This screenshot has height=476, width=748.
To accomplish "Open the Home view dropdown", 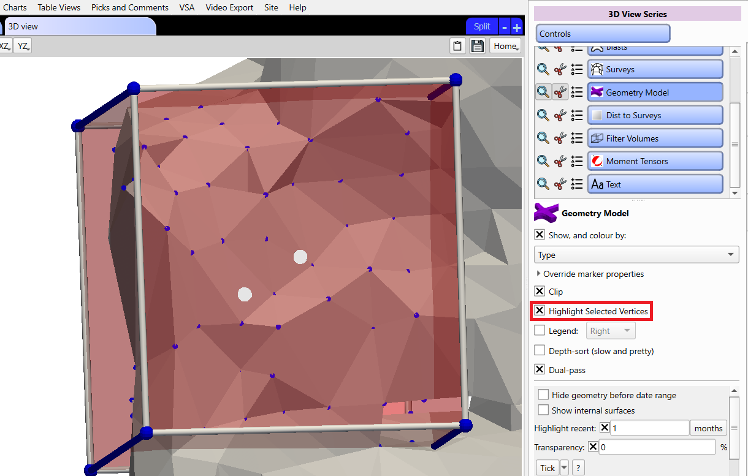I will 505,46.
